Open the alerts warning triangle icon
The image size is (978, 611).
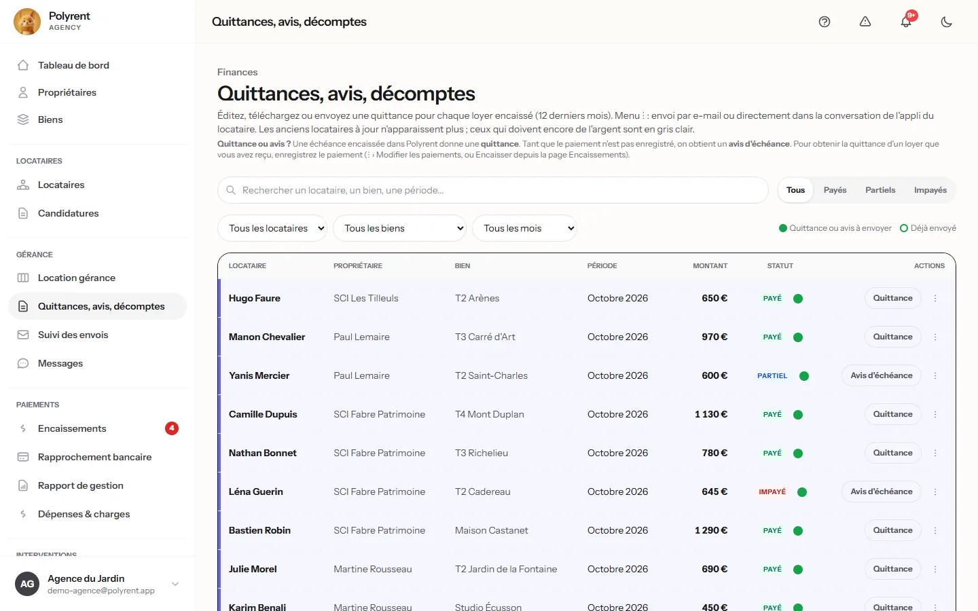865,22
